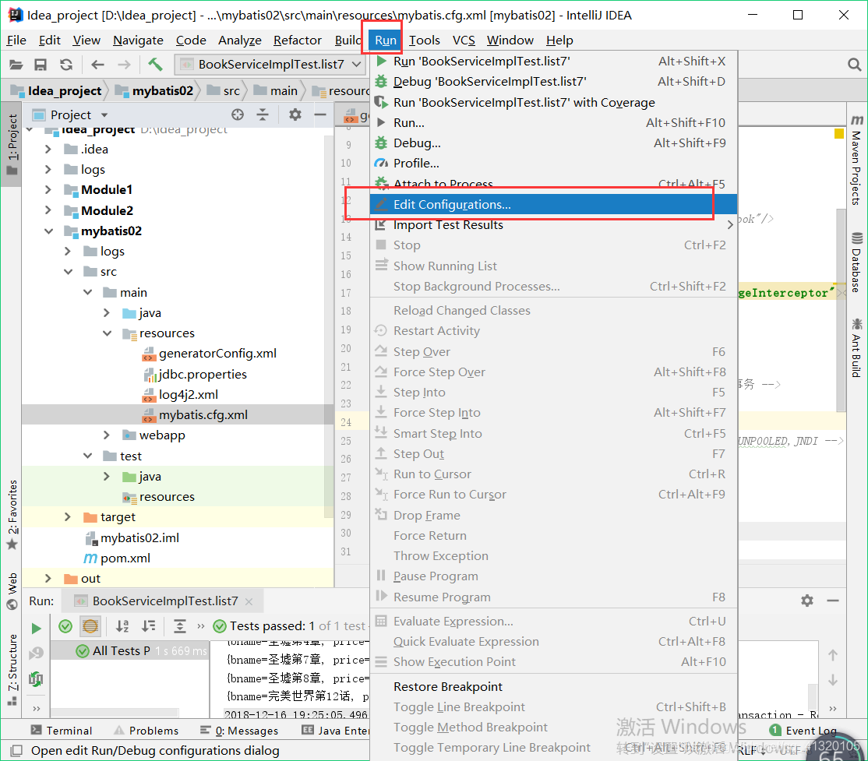The height and width of the screenshot is (761, 868).
Task: Open Project panel settings gear
Action: tap(295, 115)
